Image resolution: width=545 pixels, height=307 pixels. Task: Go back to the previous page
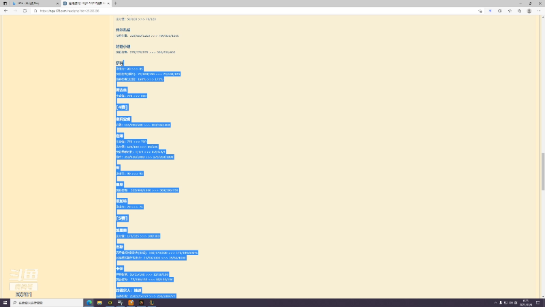tap(6, 11)
